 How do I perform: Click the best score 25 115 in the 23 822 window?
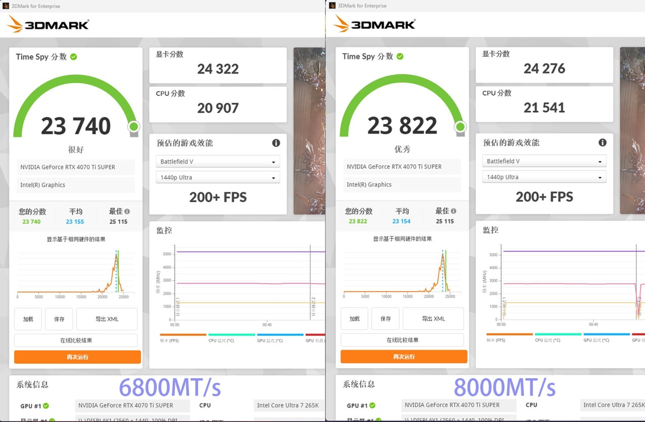[x=445, y=221]
